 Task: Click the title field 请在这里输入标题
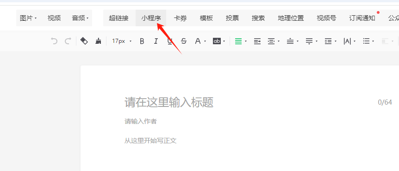point(169,102)
